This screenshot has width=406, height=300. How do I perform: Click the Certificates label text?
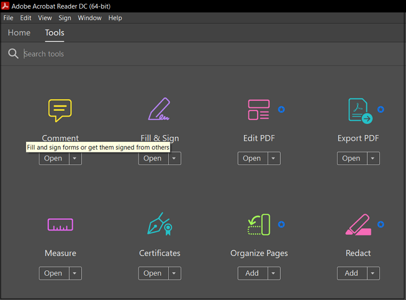click(x=159, y=253)
